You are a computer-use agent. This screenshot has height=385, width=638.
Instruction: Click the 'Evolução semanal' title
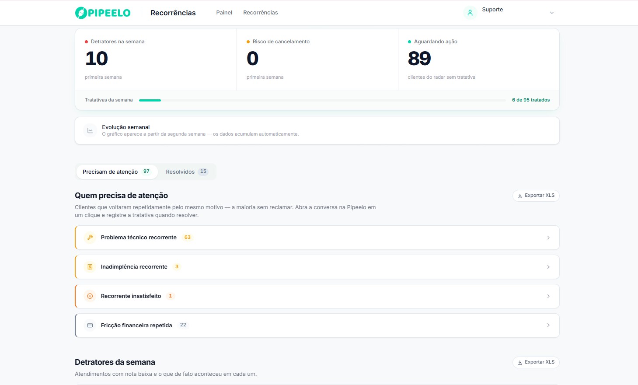coord(126,127)
